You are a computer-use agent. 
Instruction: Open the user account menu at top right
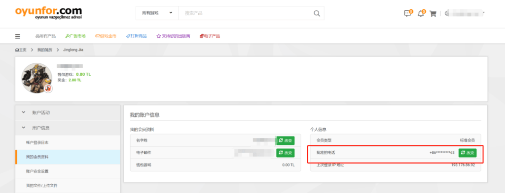coord(465,13)
